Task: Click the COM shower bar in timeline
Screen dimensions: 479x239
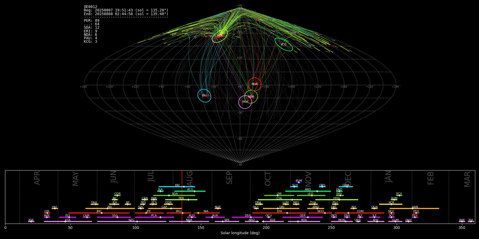Action: click(x=360, y=213)
